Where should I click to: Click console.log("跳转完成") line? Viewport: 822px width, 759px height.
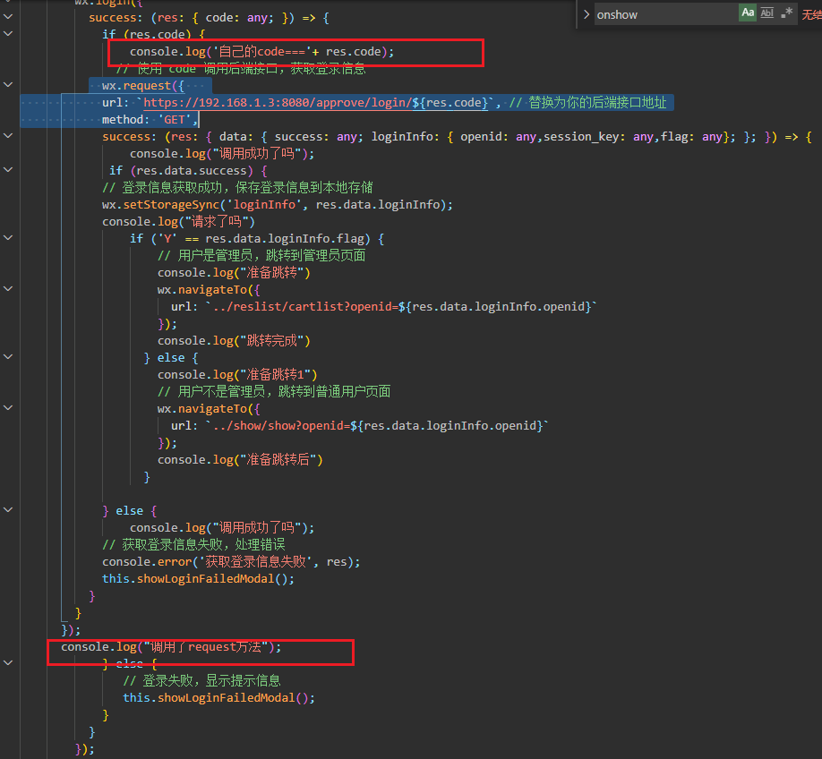click(234, 341)
